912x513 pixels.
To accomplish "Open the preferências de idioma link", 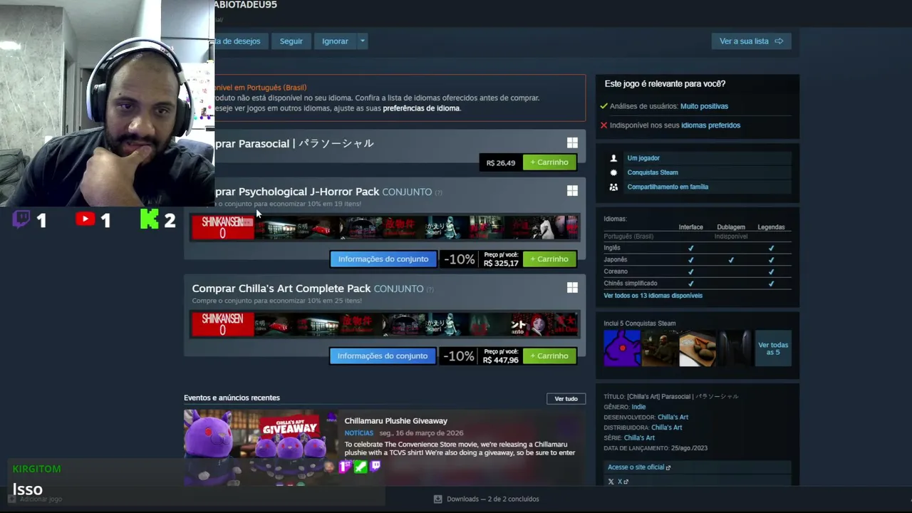I will (421, 108).
